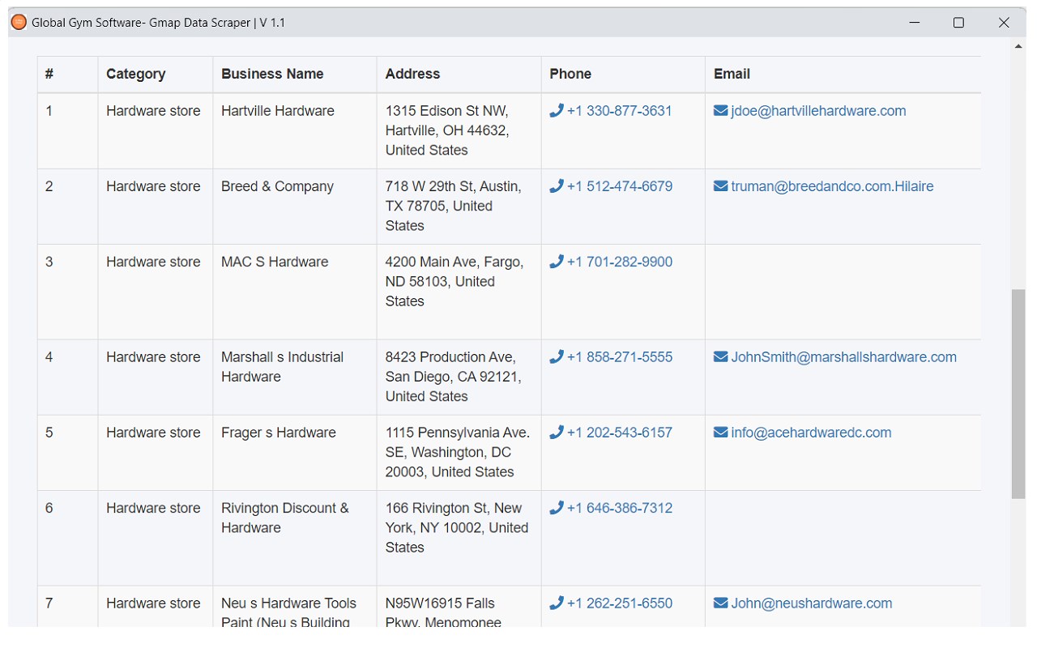Screen dimensions: 1037x648
Task: Click the Category column header
Action: (x=135, y=74)
